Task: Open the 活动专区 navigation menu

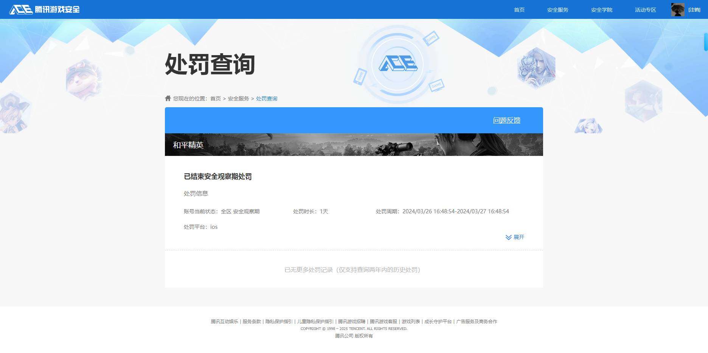Action: coord(646,10)
